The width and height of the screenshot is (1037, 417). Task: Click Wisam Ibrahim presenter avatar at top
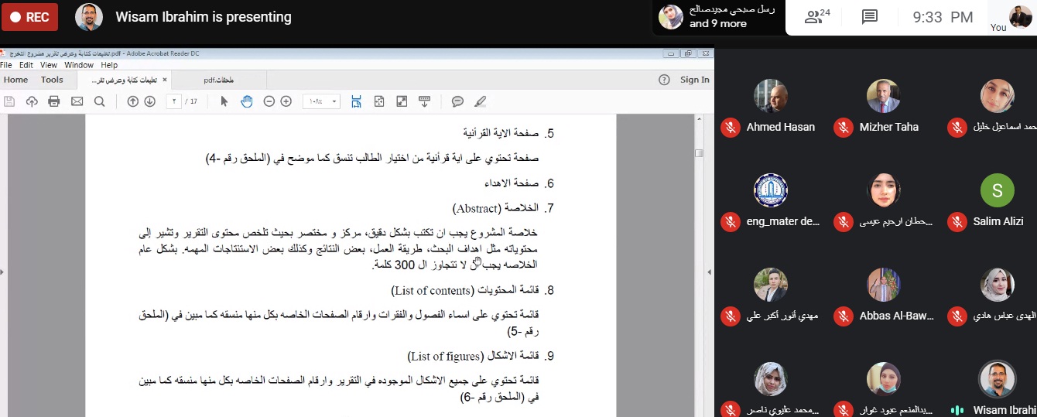pos(89,17)
